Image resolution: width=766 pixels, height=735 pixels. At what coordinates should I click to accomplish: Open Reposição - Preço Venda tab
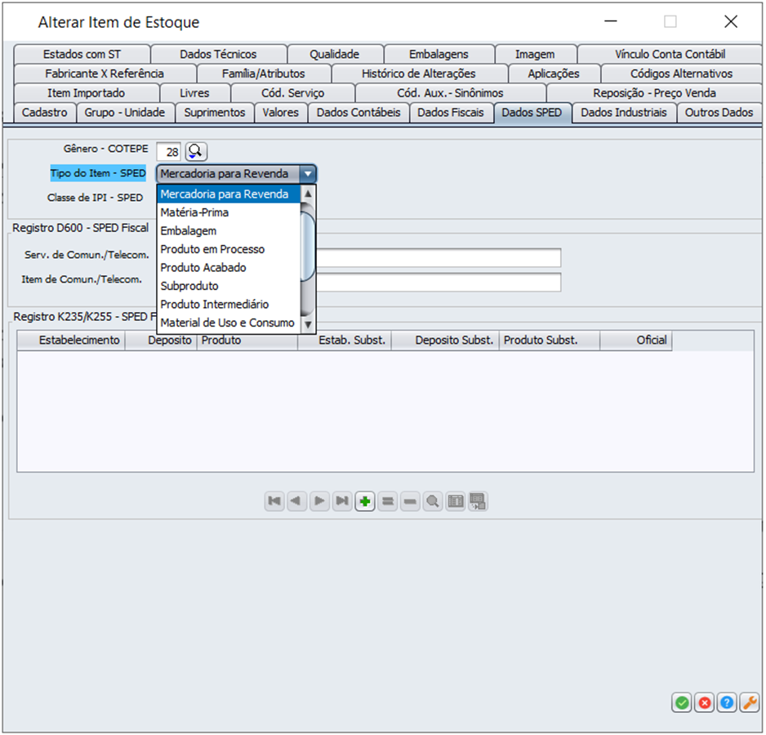[654, 93]
